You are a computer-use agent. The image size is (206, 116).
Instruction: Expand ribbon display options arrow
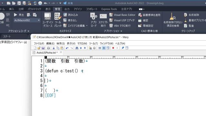[x=144, y=9]
